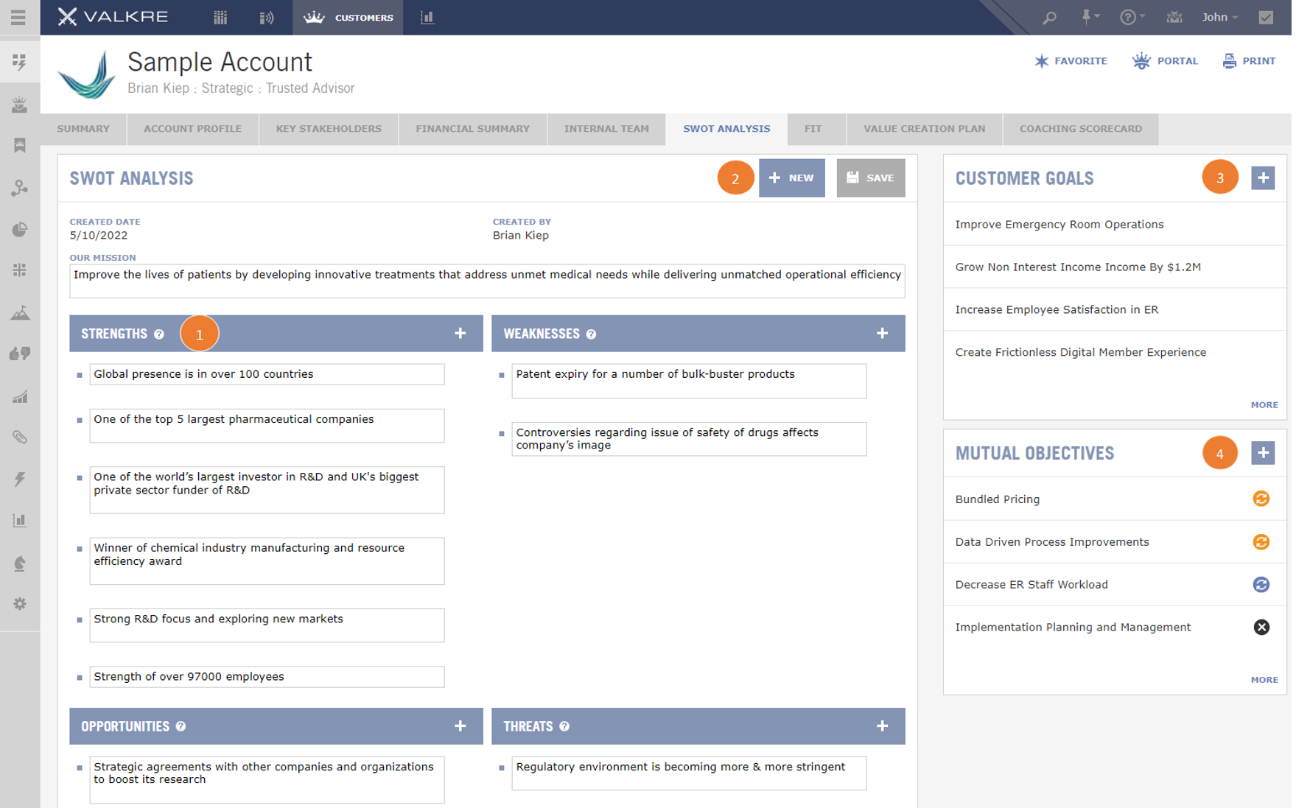
Task: Open the hamburger menu at top-left
Action: (x=18, y=17)
